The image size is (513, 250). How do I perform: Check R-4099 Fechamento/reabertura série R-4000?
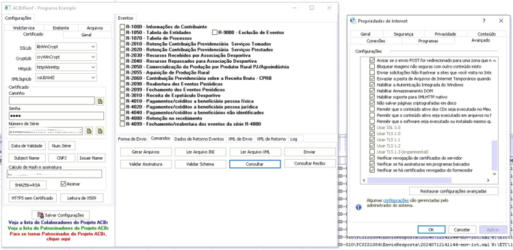(122, 124)
